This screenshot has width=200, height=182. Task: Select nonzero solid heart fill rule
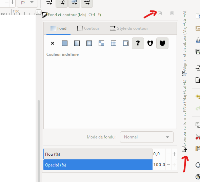(162, 43)
